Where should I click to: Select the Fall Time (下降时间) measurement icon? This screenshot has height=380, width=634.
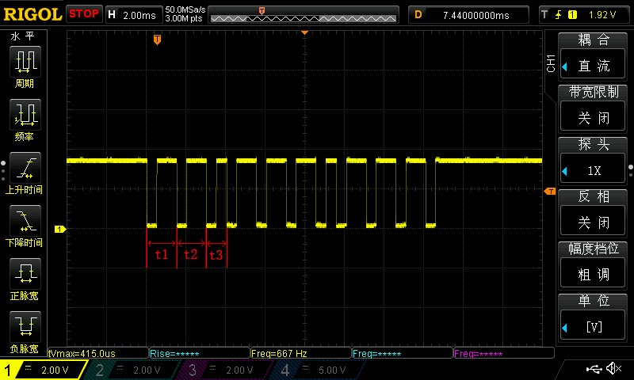pyautogui.click(x=25, y=221)
